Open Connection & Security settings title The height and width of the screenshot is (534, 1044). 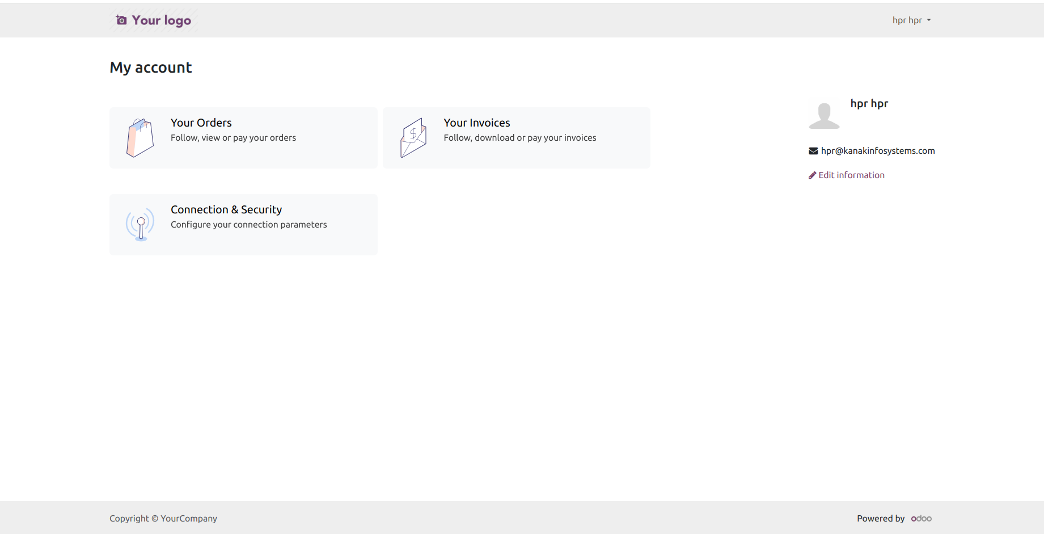[x=226, y=209]
